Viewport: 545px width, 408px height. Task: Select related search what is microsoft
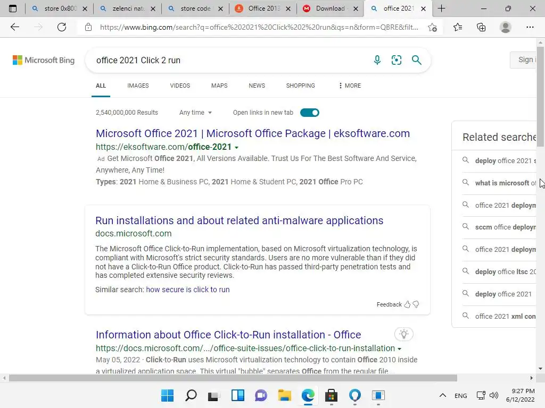(x=506, y=183)
